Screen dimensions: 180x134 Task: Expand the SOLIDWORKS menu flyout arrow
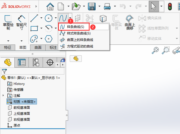pyautogui.click(x=36, y=7)
